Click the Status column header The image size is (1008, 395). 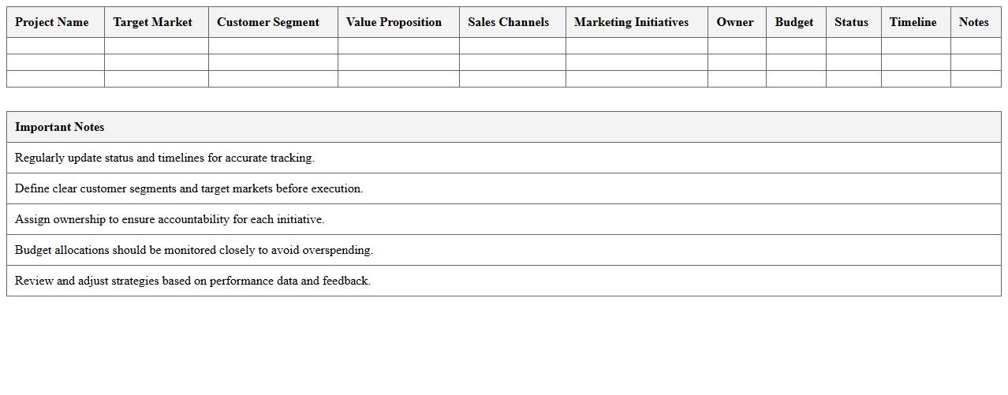(x=851, y=22)
